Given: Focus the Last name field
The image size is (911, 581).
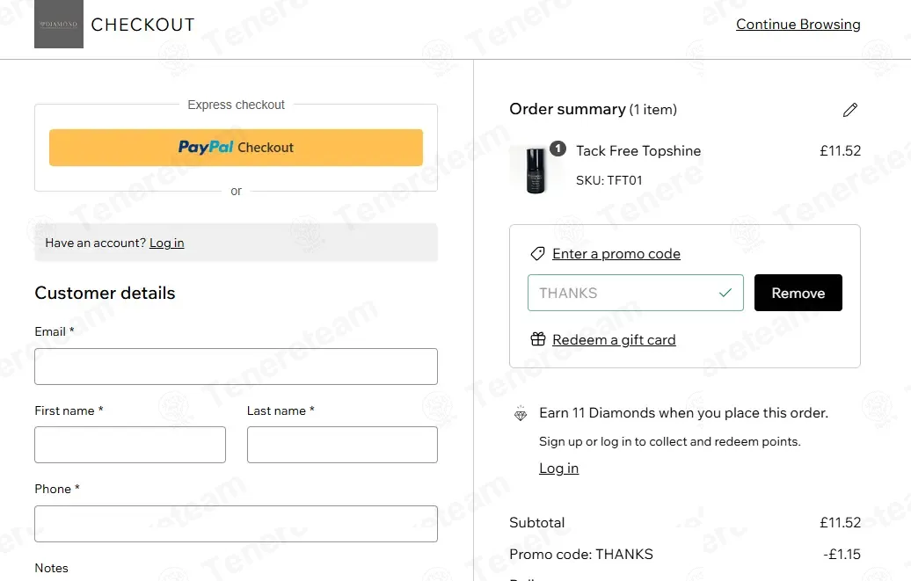Looking at the screenshot, I should tap(342, 445).
